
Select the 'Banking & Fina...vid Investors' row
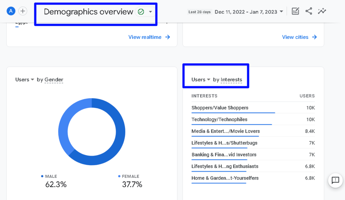pos(253,155)
